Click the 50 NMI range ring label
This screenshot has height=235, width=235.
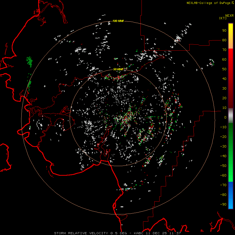click(x=118, y=69)
